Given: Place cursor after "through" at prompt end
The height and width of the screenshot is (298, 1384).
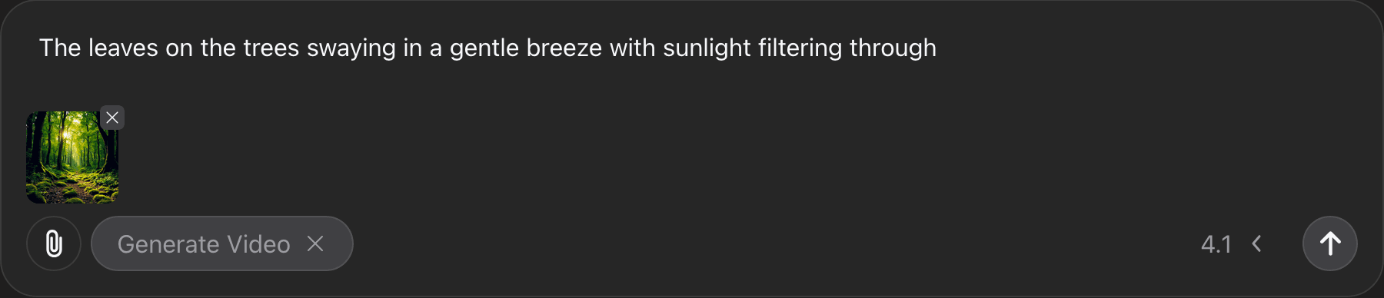Looking at the screenshot, I should click(937, 48).
